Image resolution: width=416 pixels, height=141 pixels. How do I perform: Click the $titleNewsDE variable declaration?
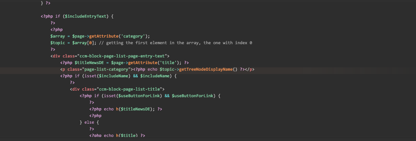coord(89,63)
